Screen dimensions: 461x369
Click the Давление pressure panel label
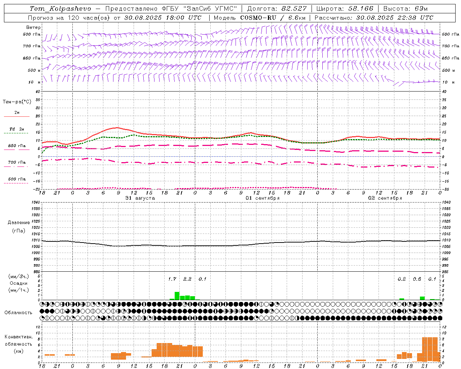19,223
